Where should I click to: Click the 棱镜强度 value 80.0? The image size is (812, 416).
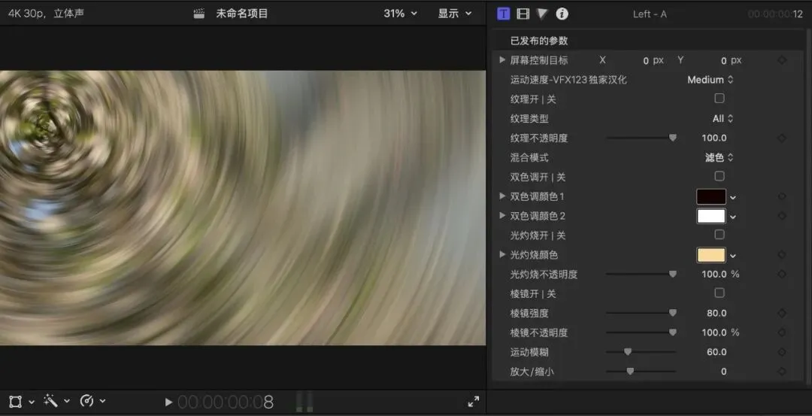point(717,313)
